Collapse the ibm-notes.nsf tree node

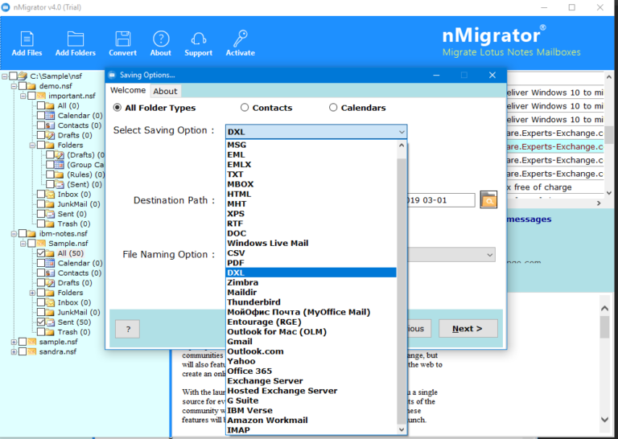click(14, 233)
